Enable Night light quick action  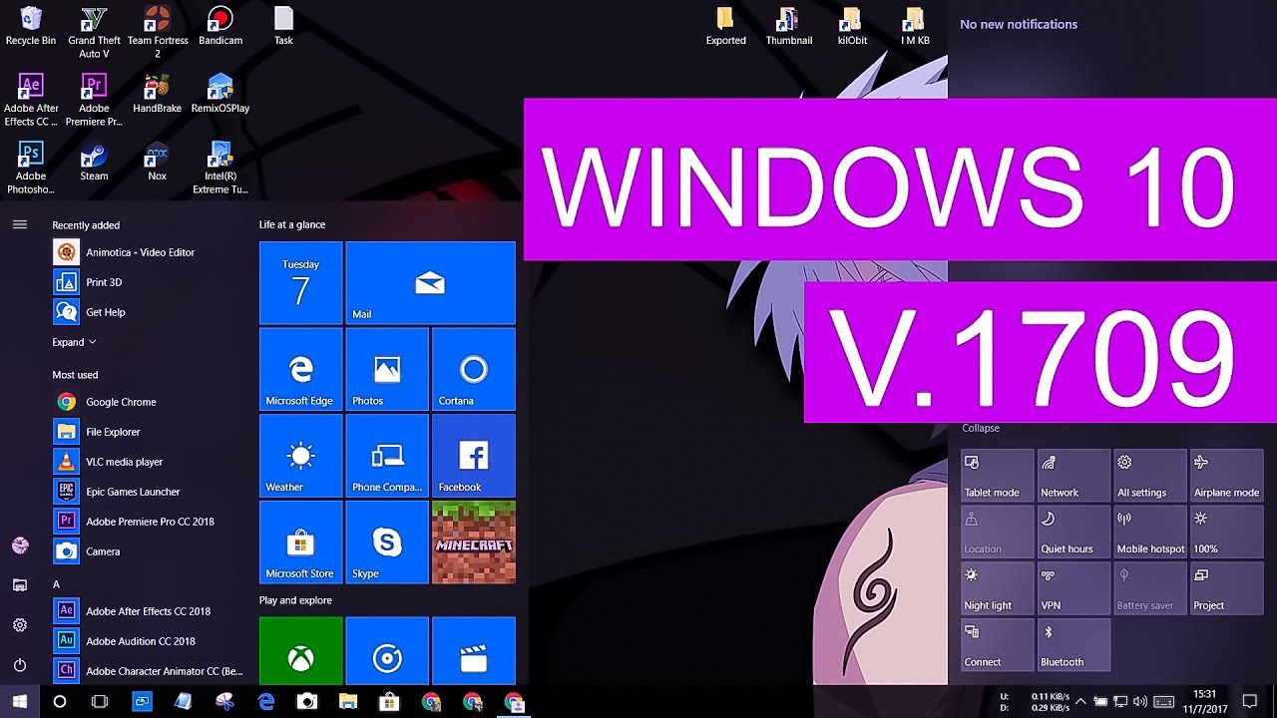pyautogui.click(x=997, y=587)
